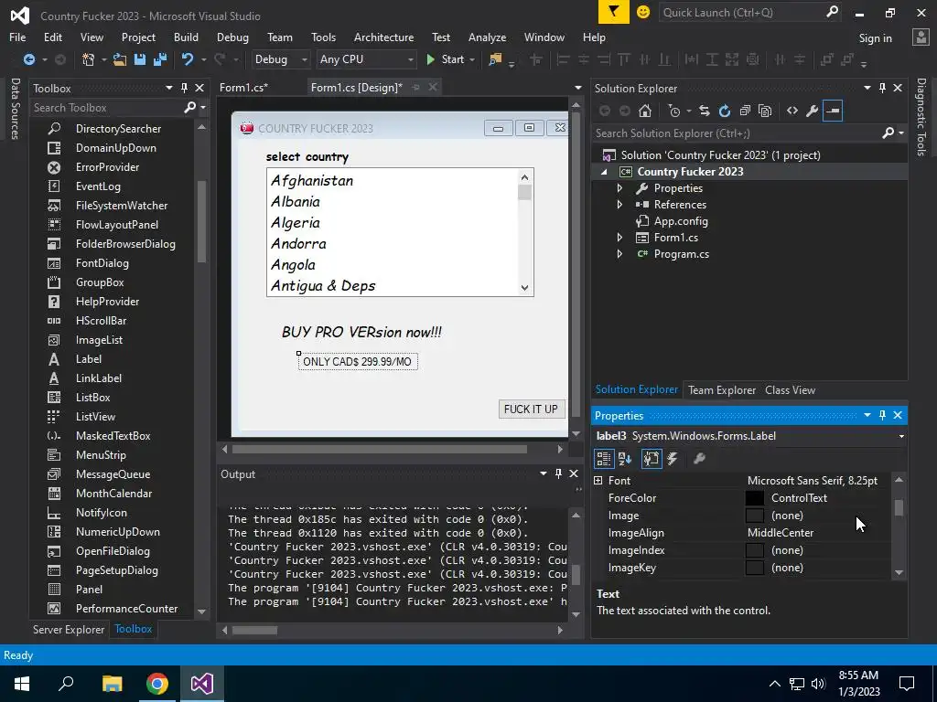Click the Start debugging button
Viewport: 937px width, 702px height.
click(446, 59)
